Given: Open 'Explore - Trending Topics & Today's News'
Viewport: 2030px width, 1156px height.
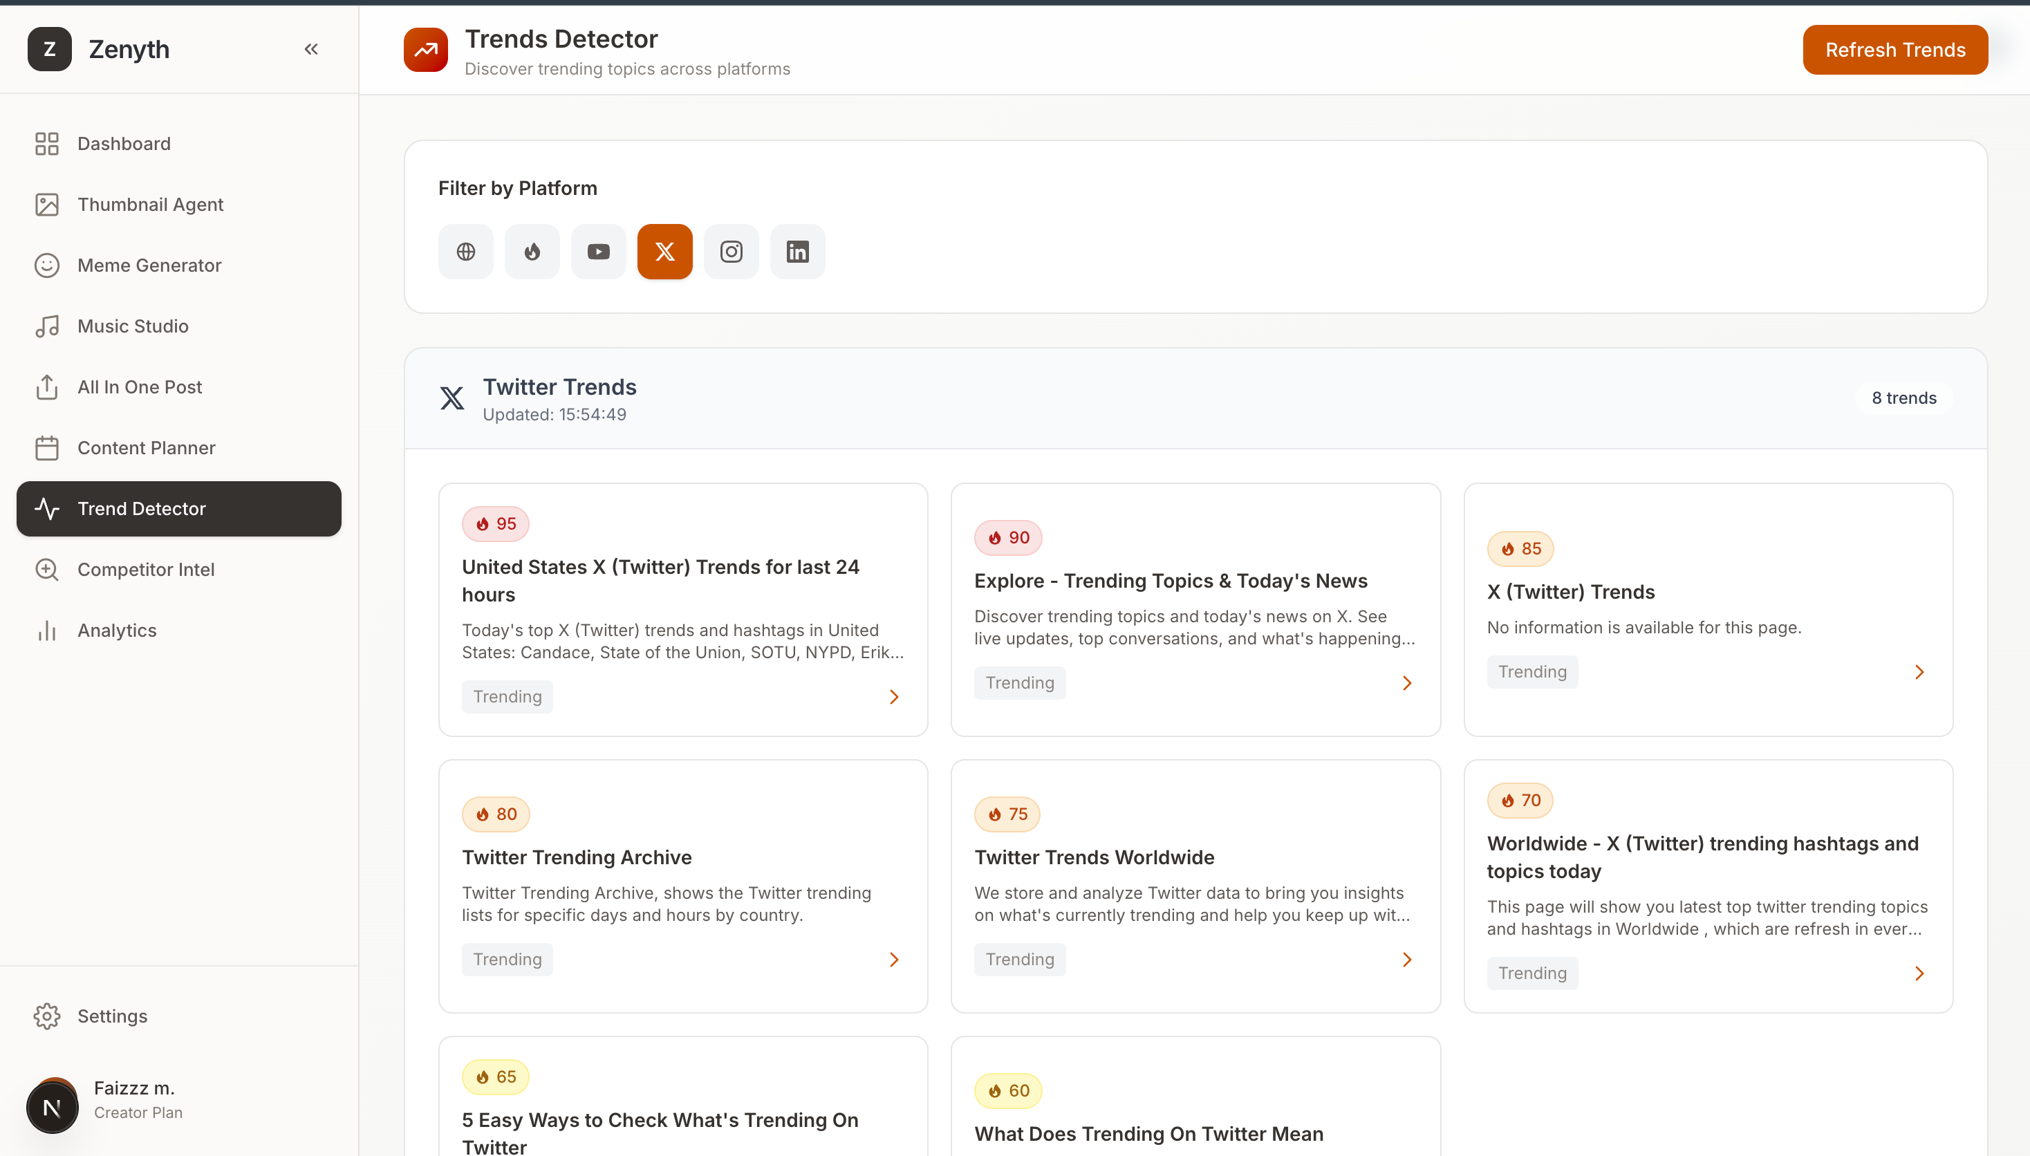Looking at the screenshot, I should [1171, 580].
